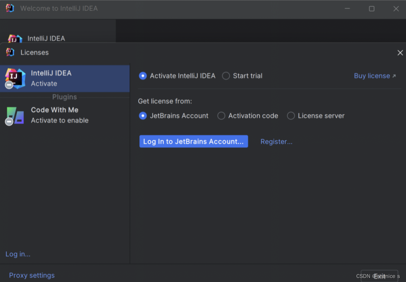Click the IntelliJ IDEA icon in Licenses title bar

pyautogui.click(x=11, y=52)
